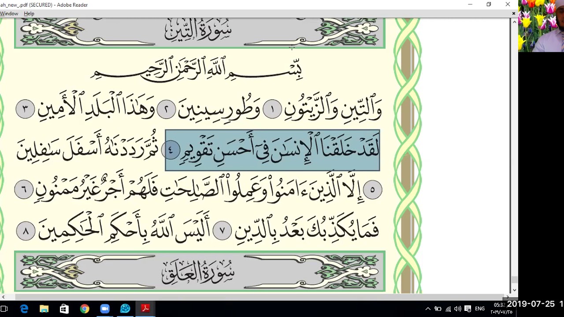564x317 pixels.
Task: Click the webcam video thumbnail
Action: tap(541, 26)
